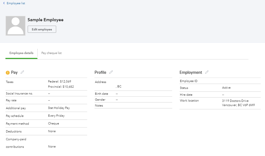Click the Every Friday pay schedule value

pyautogui.click(x=56, y=116)
